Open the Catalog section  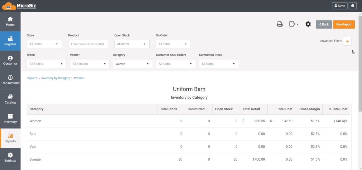click(x=10, y=99)
